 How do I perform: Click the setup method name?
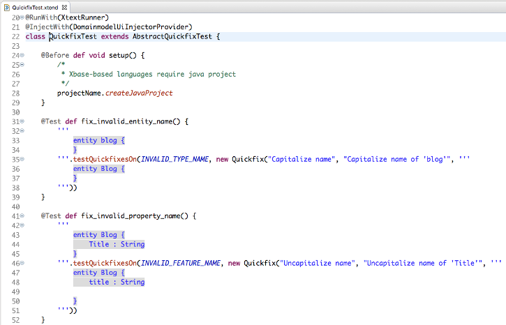(x=119, y=55)
